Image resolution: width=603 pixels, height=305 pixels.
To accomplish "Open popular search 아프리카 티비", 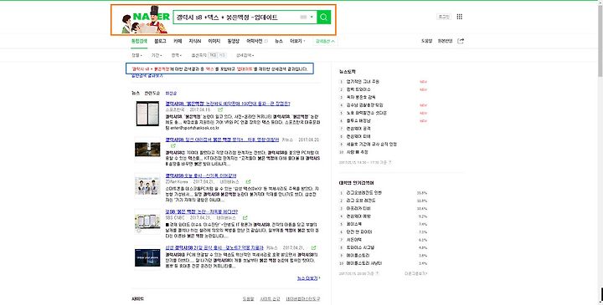I will (358, 208).
